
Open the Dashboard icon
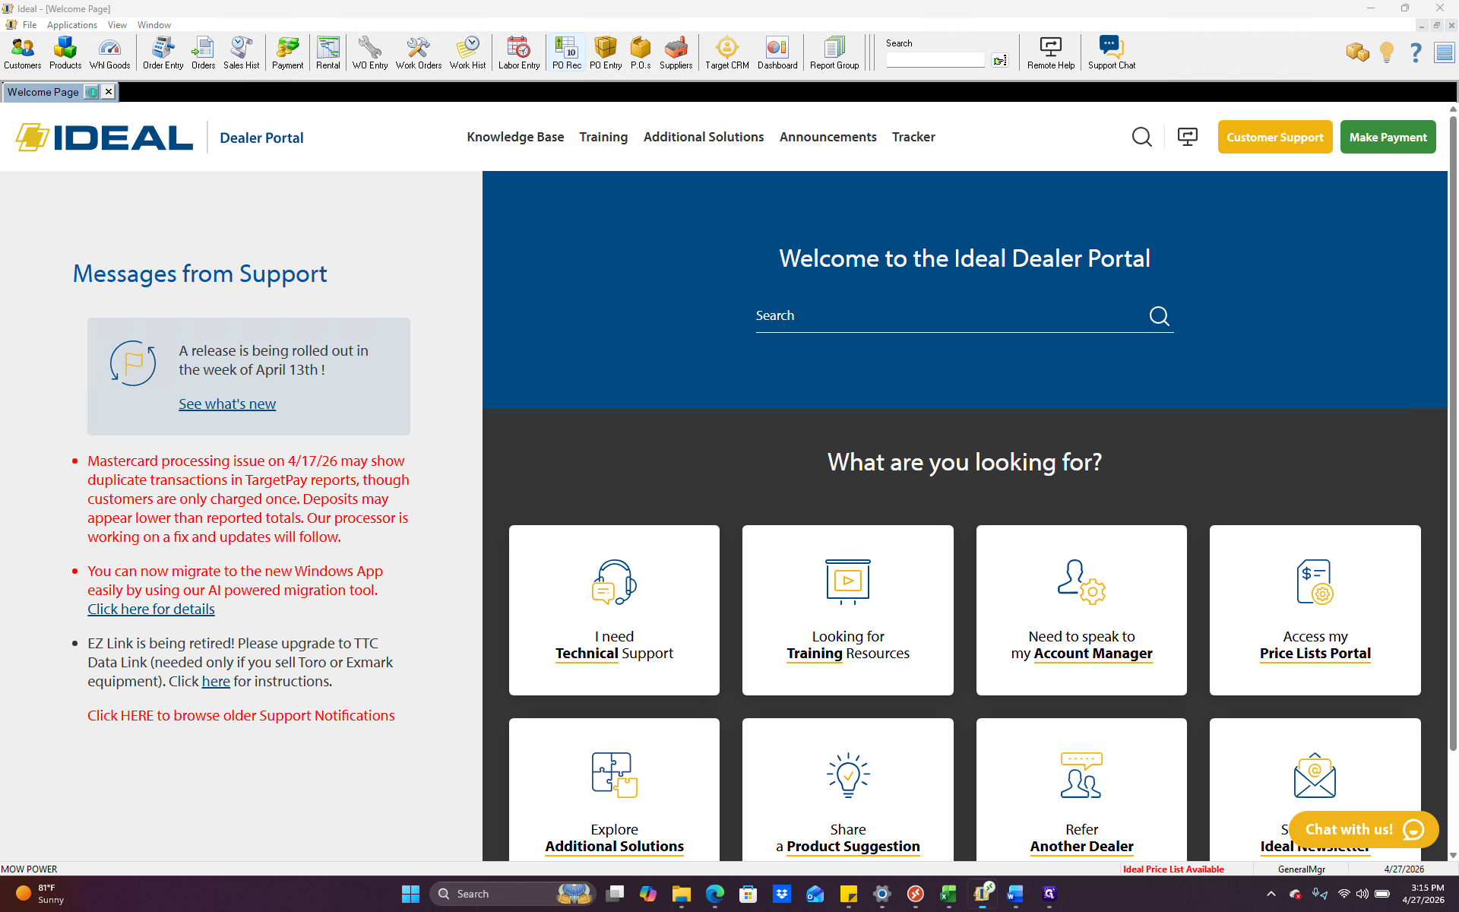(777, 53)
